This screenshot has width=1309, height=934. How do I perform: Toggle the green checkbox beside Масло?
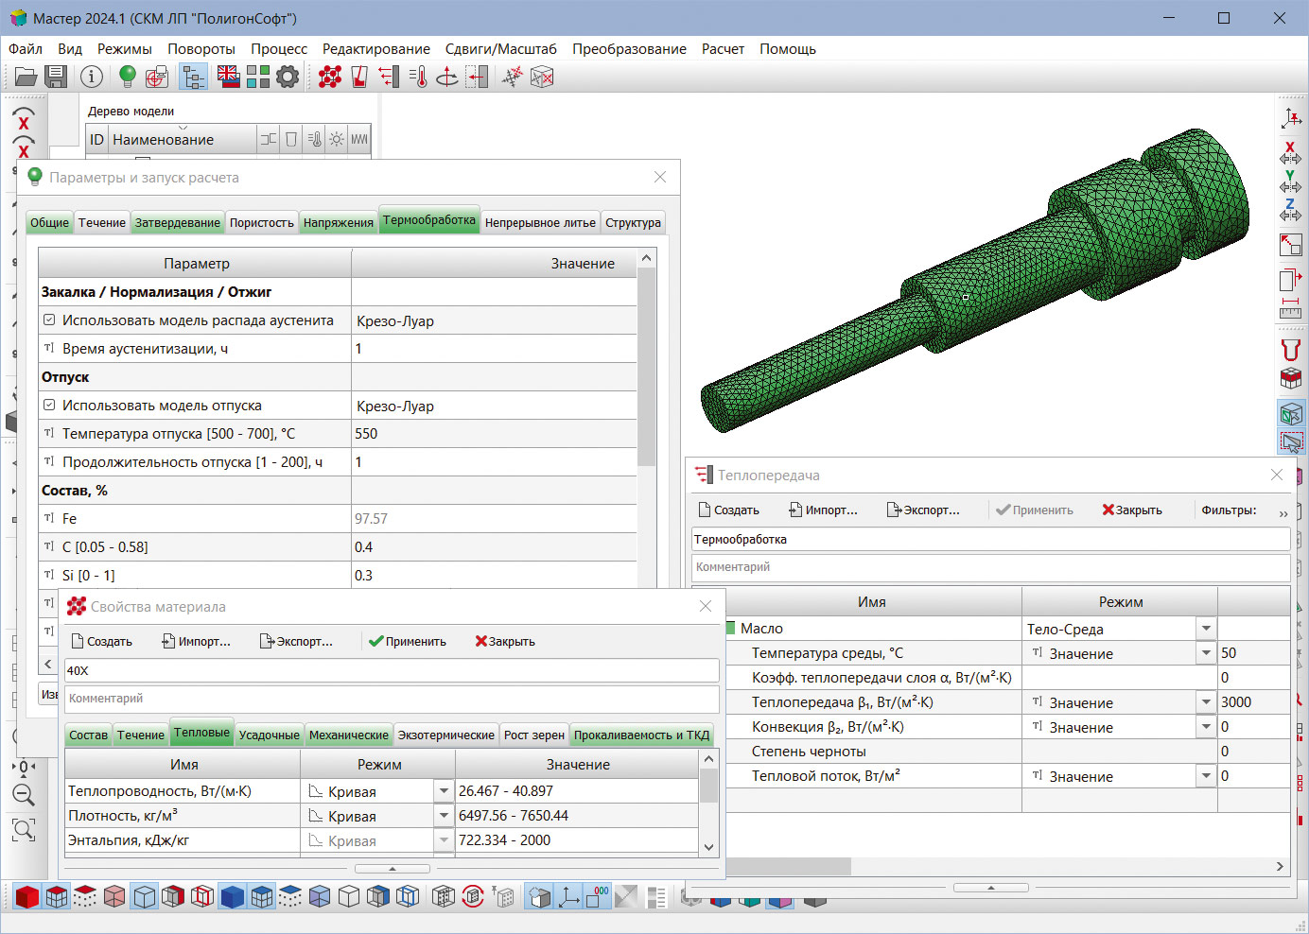731,629
